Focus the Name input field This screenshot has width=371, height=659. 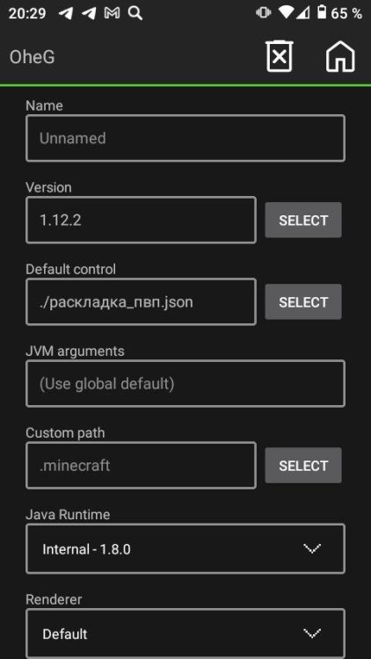click(x=185, y=138)
